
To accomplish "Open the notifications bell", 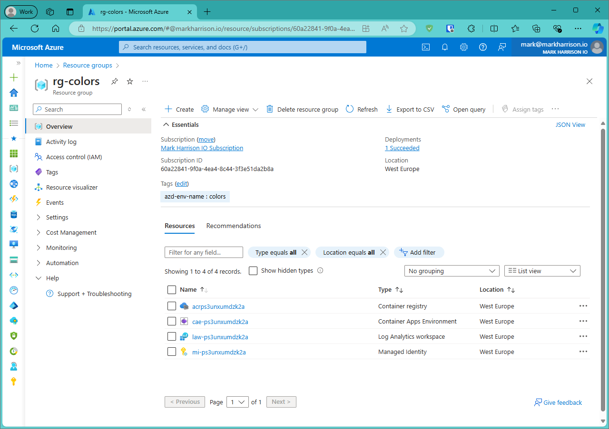I will [x=445, y=47].
